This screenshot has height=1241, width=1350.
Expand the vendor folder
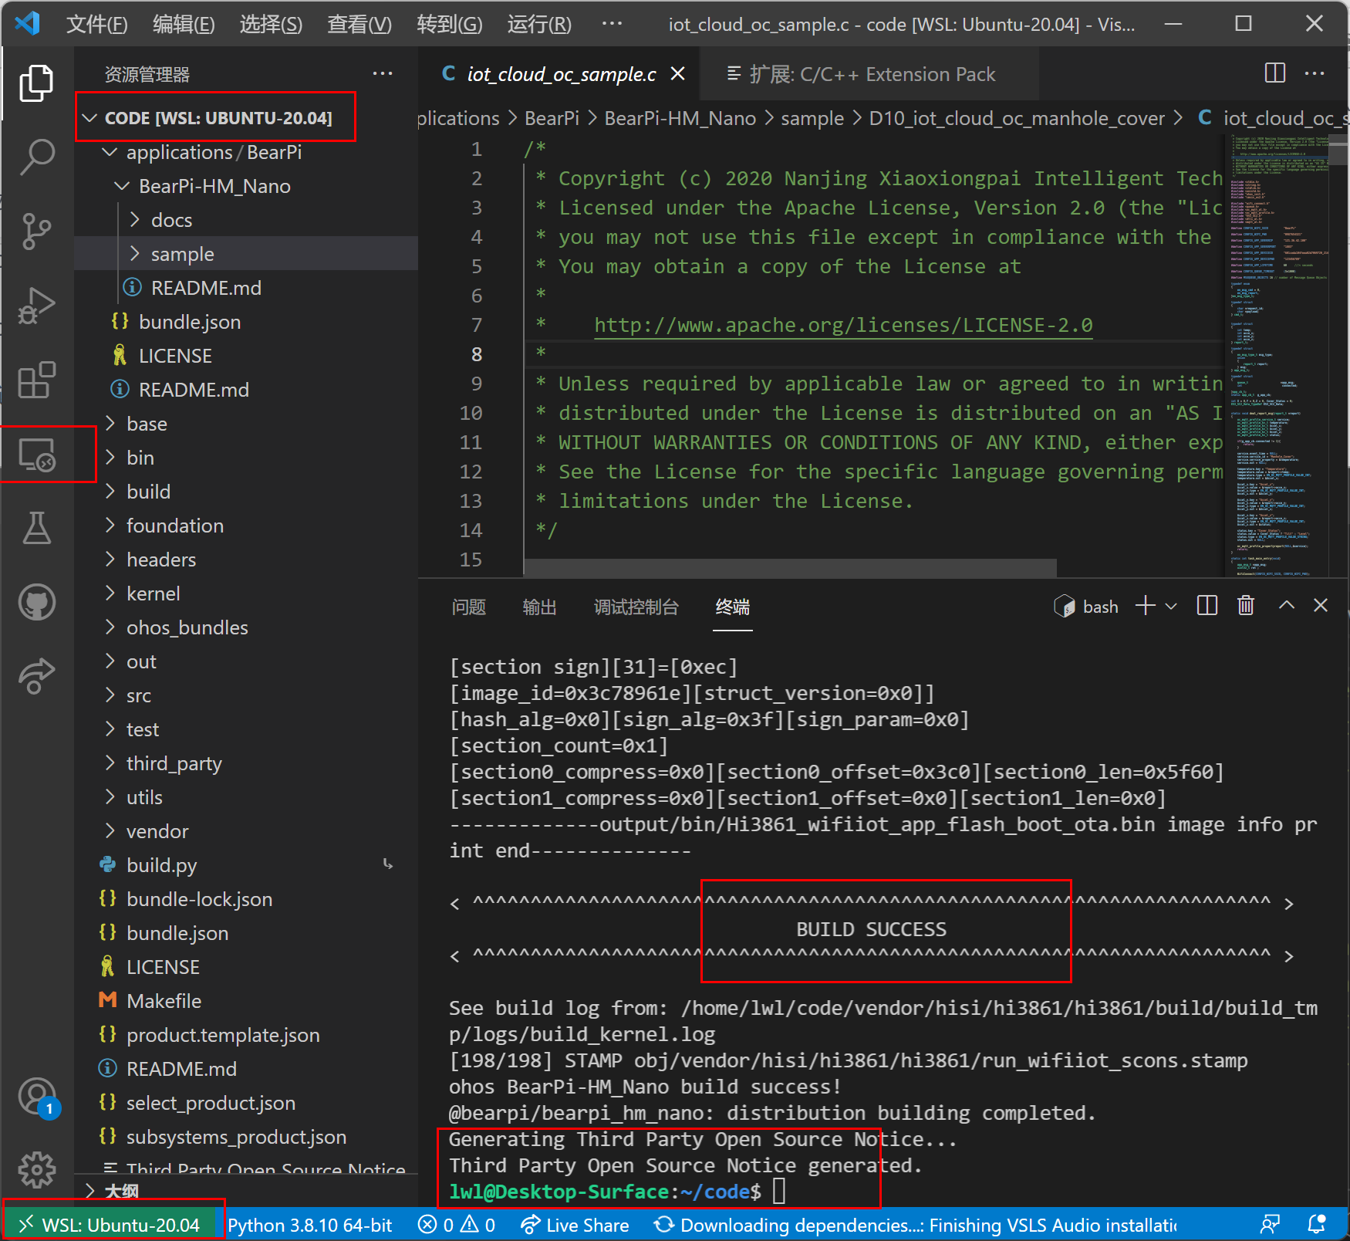click(x=157, y=831)
